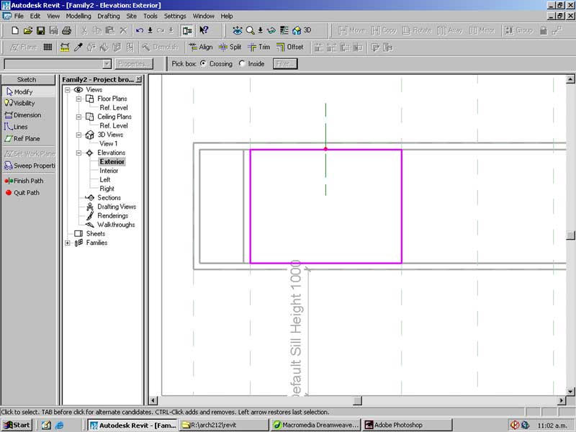Save the family with the floppy disk icon
The image size is (576, 432).
(40, 30)
